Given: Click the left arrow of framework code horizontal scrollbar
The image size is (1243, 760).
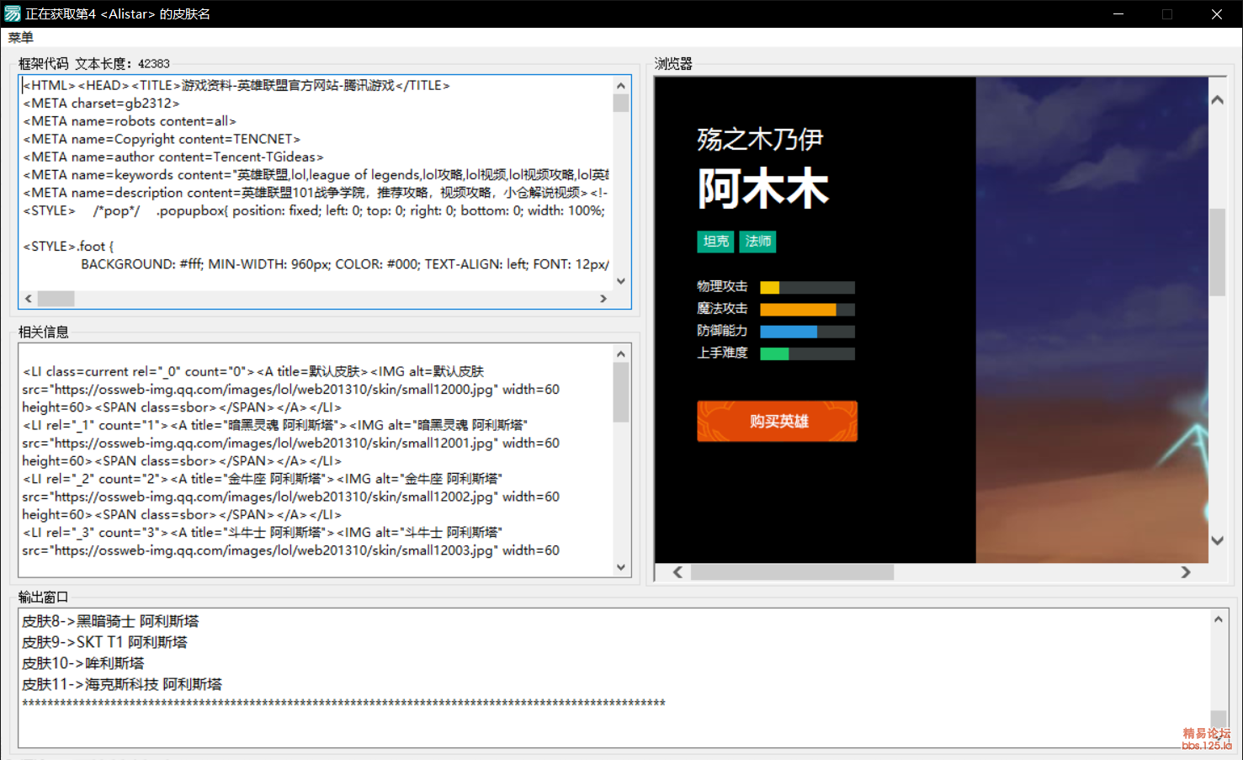Looking at the screenshot, I should (x=29, y=299).
